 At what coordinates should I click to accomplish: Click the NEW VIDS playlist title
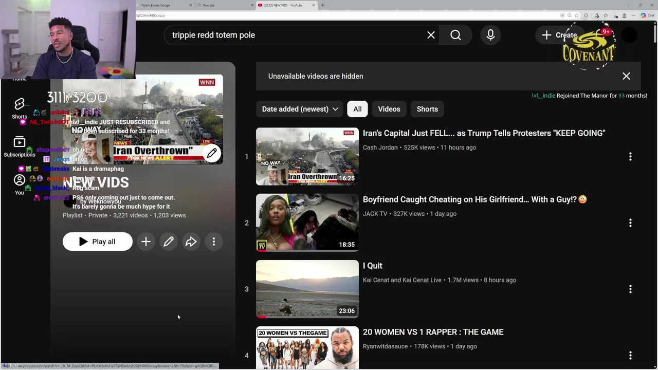click(96, 182)
